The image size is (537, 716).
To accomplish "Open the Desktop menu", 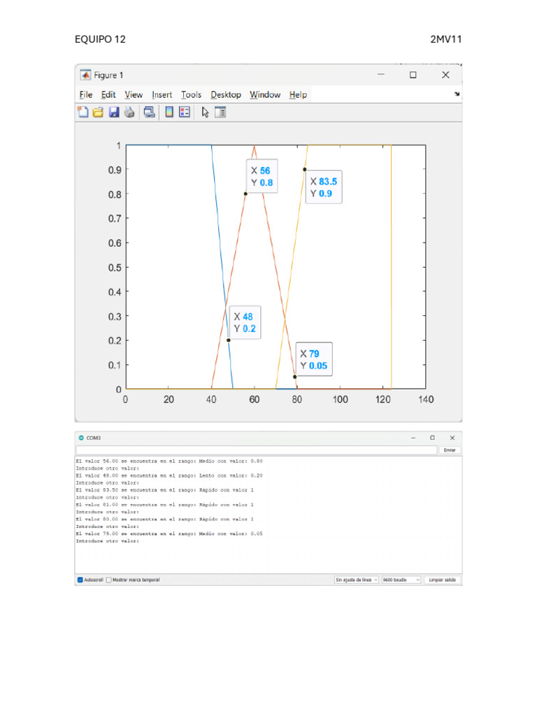I will click(226, 94).
